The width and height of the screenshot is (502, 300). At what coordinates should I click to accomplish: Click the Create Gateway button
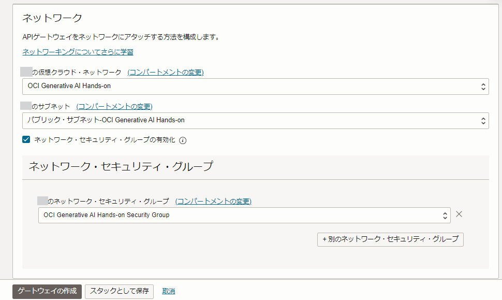click(x=47, y=291)
